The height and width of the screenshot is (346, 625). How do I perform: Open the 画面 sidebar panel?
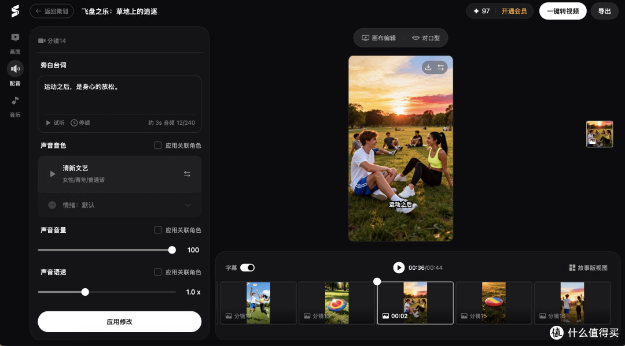(15, 43)
